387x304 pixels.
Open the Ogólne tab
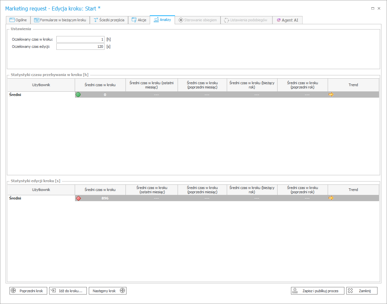pos(18,20)
